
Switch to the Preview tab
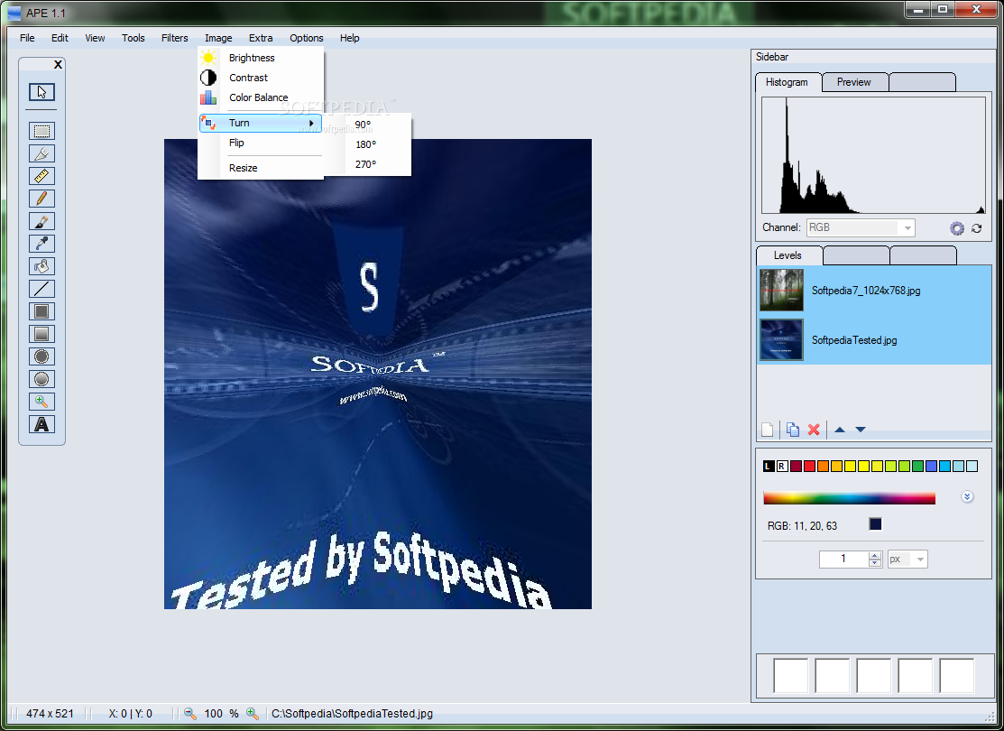[854, 82]
